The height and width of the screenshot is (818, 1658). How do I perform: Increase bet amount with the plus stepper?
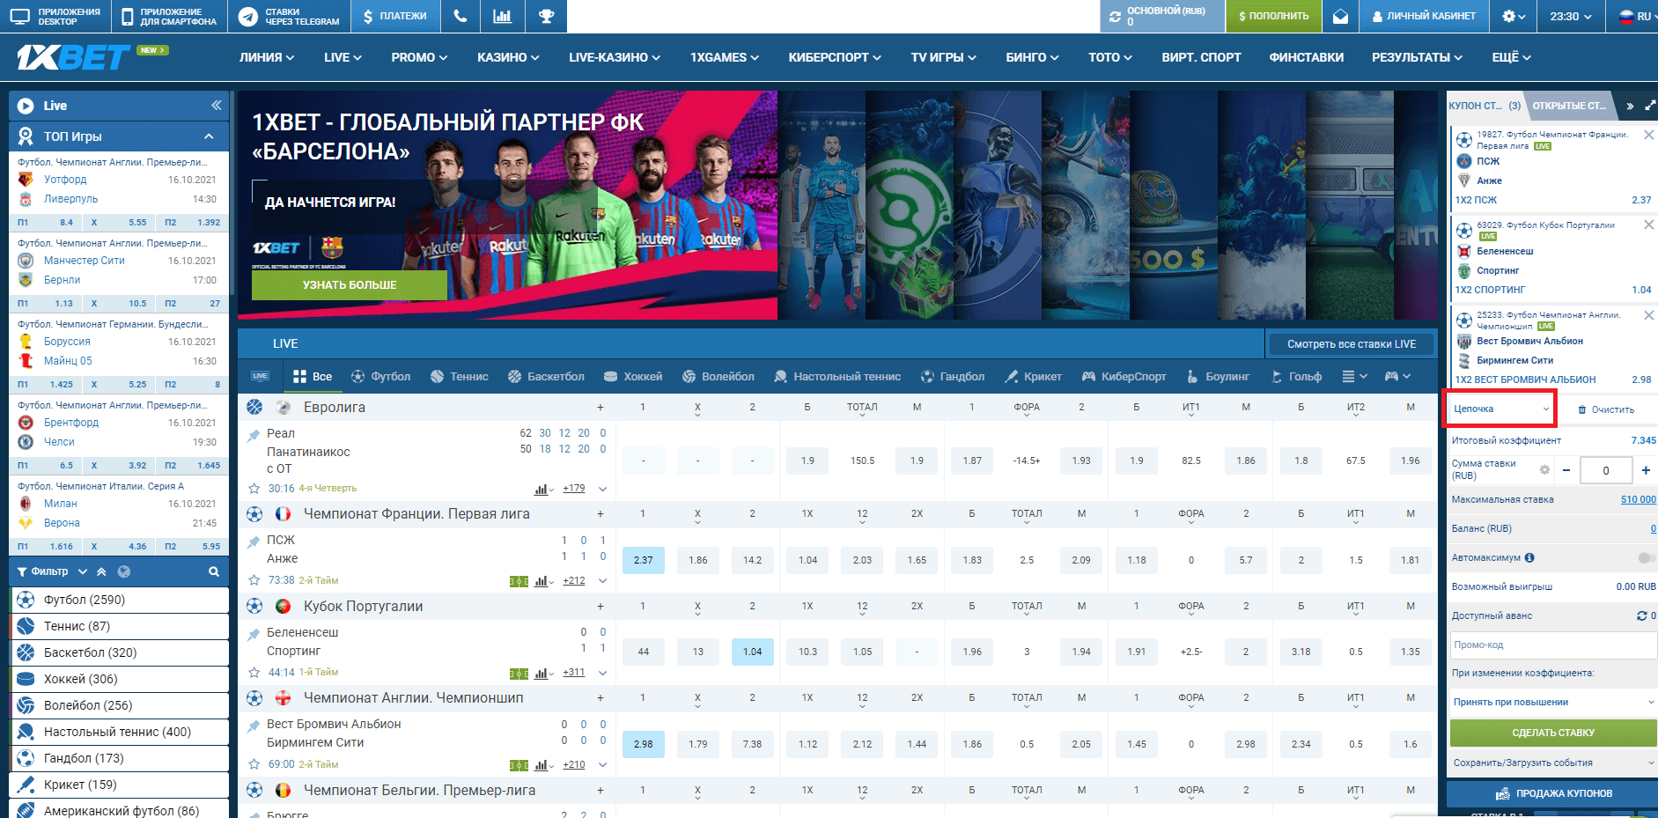(1645, 470)
